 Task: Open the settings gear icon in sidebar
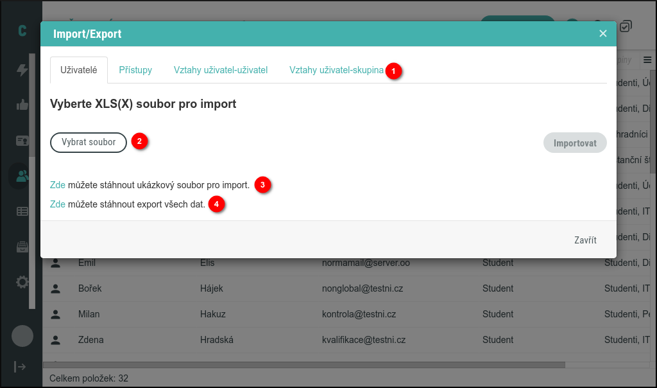pos(21,281)
